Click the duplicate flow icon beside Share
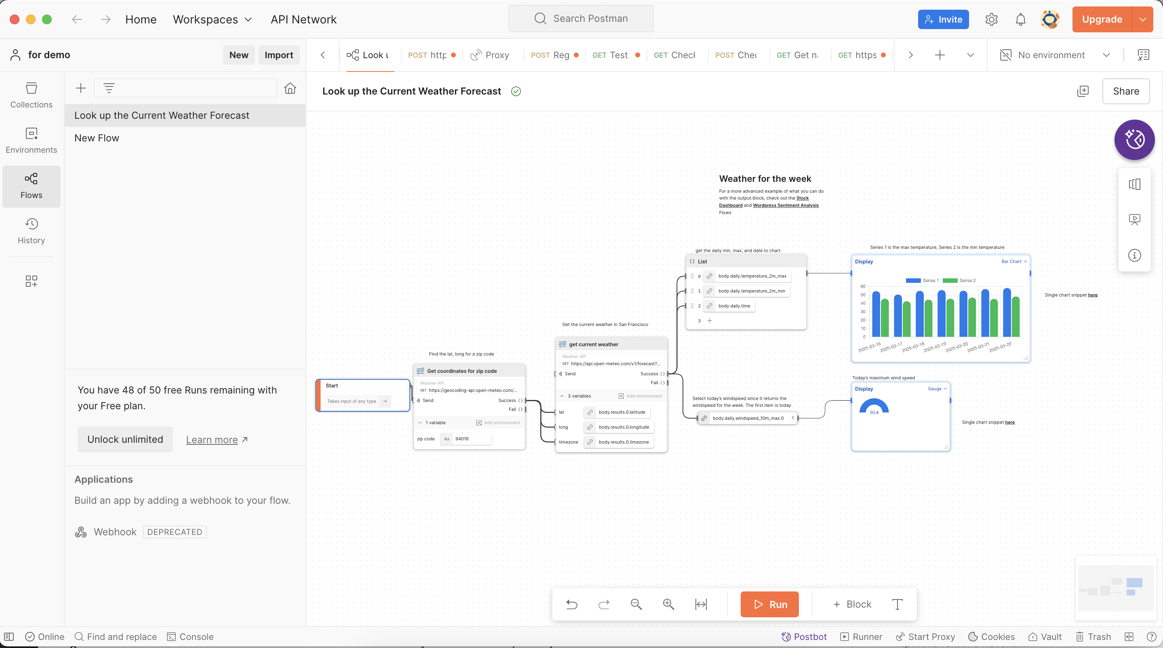 click(x=1083, y=91)
